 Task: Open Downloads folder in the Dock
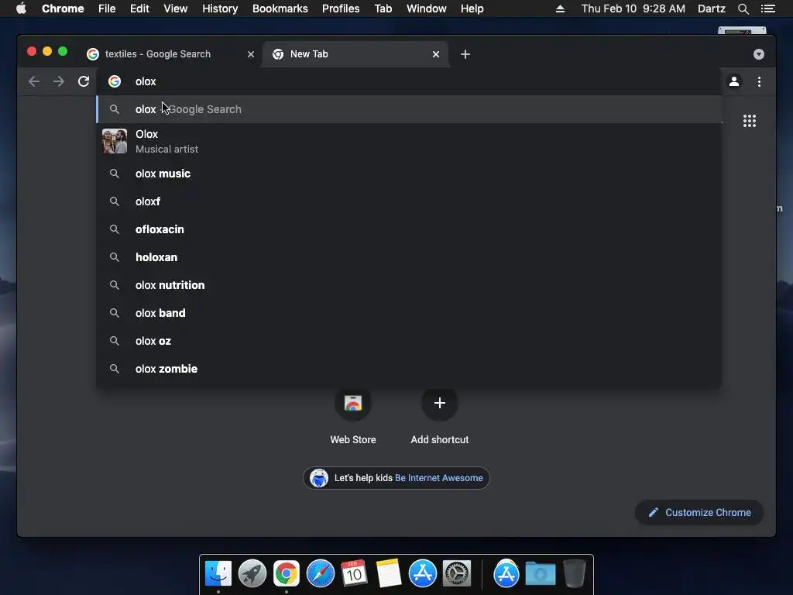[541, 573]
